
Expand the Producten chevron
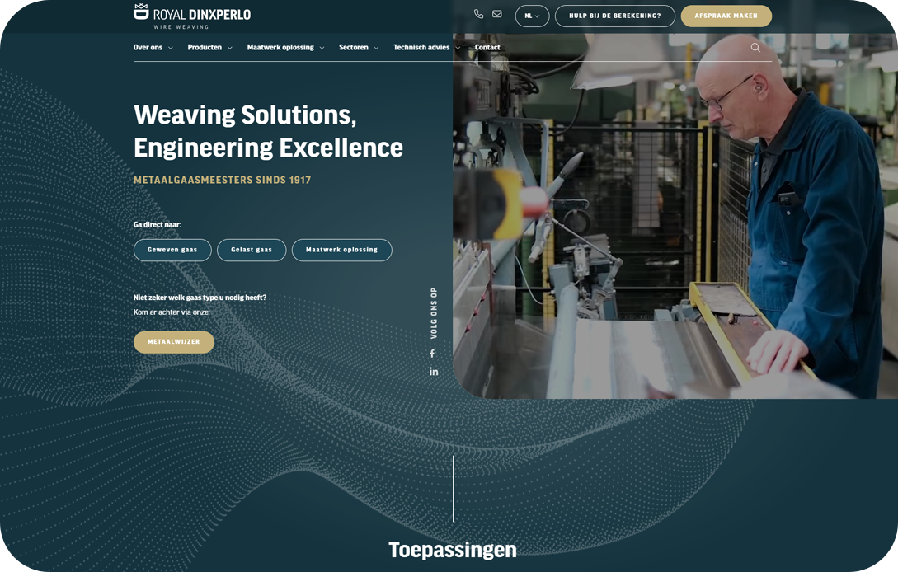click(x=230, y=48)
